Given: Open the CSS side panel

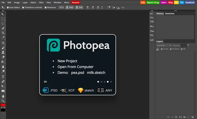Looking at the screenshot, I should [x=152, y=21].
